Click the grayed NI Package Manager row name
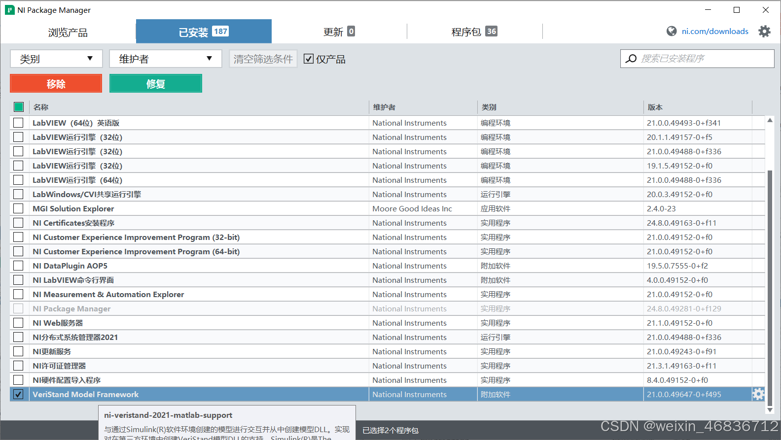781x440 pixels. (71, 308)
